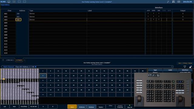Screen dimensions: 194x109
Task: Click the More SK softkey
Action: [x=130, y=107]
